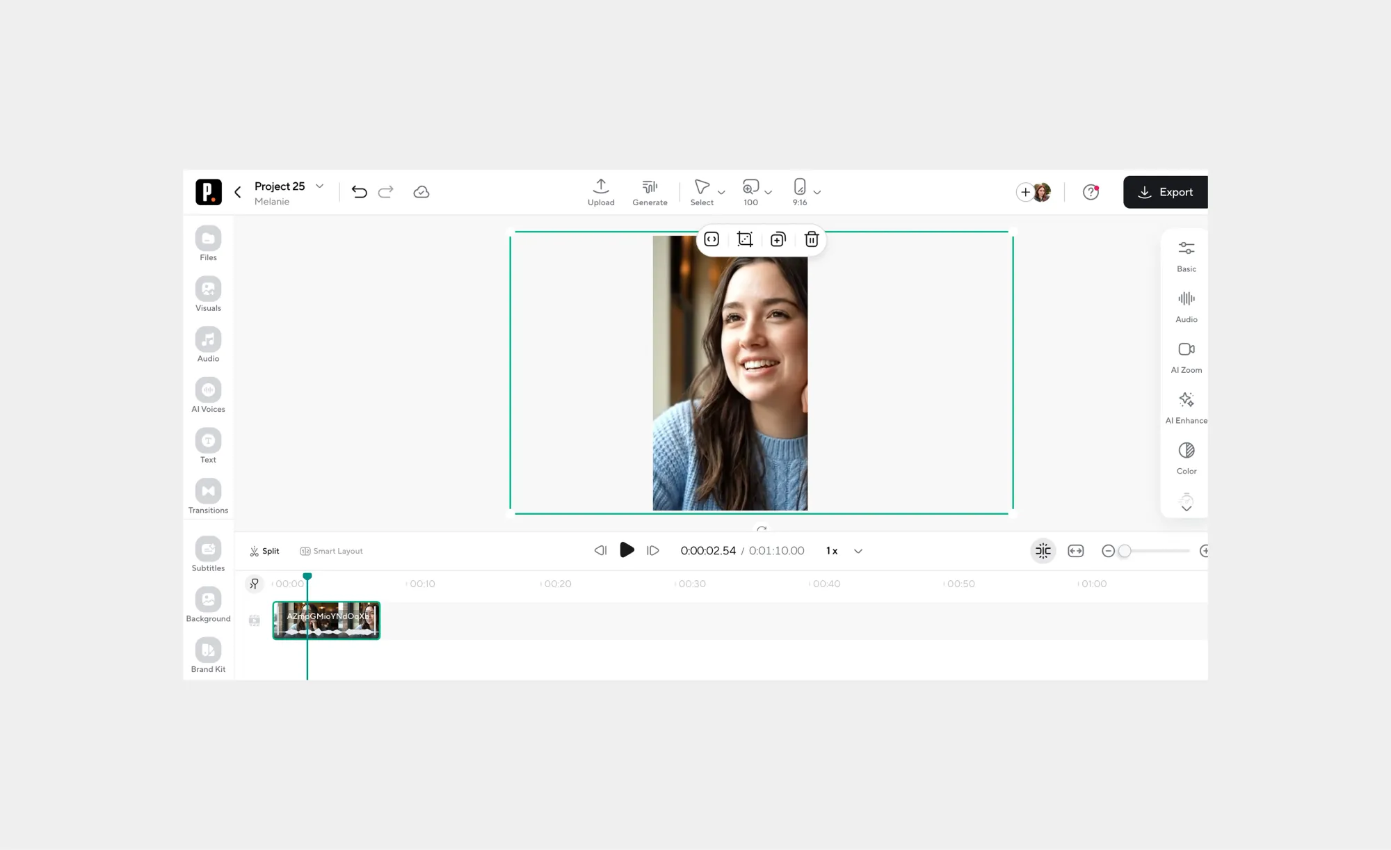
Task: Toggle fit timeline to width button
Action: tap(1075, 551)
